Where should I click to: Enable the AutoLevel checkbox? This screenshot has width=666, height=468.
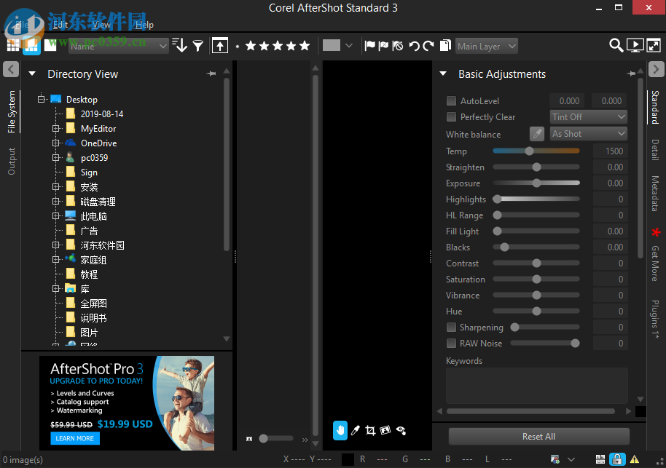point(450,100)
